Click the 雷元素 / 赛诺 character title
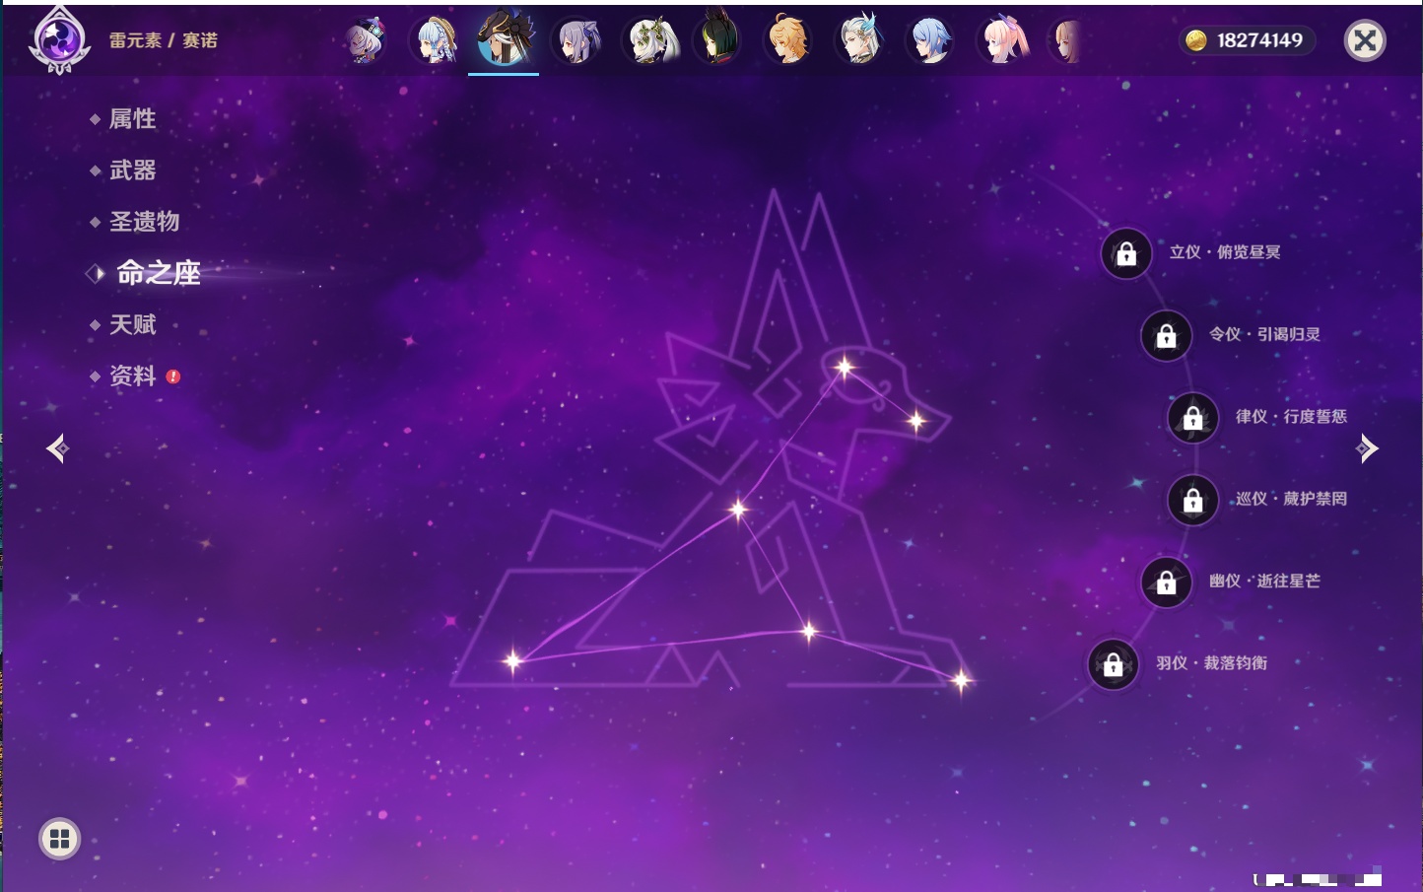Screen dimensions: 1423x892 coord(163,40)
